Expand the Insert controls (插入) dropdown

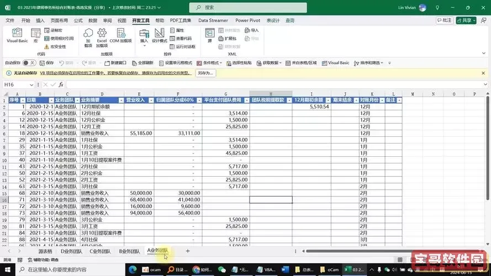[x=144, y=38]
